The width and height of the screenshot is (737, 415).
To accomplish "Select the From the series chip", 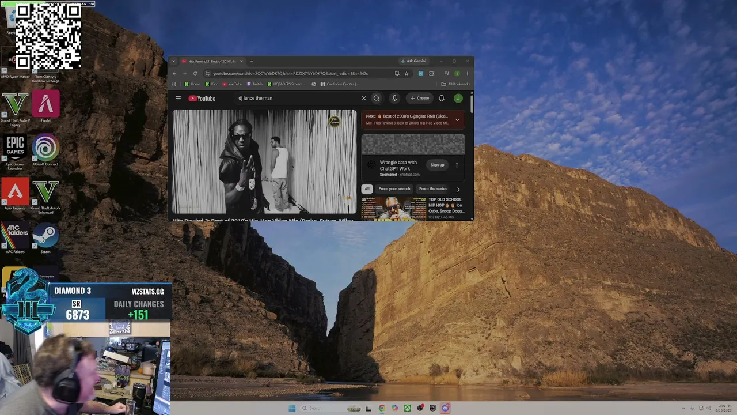I will [x=433, y=189].
